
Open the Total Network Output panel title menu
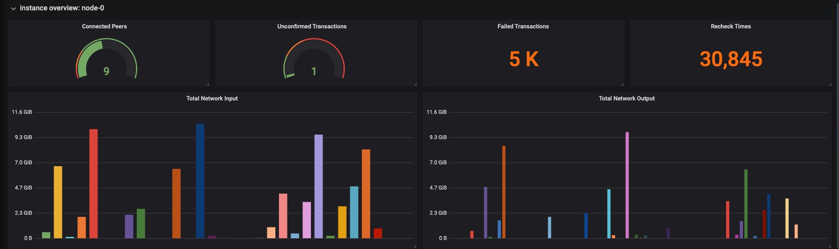[627, 99]
